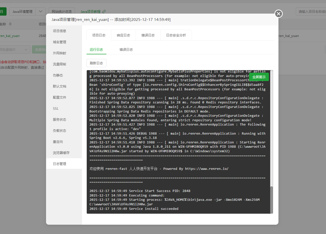Viewport: 326px width, 234px height.
Task: Click the project name search input field
Action: tap(311, 12)
